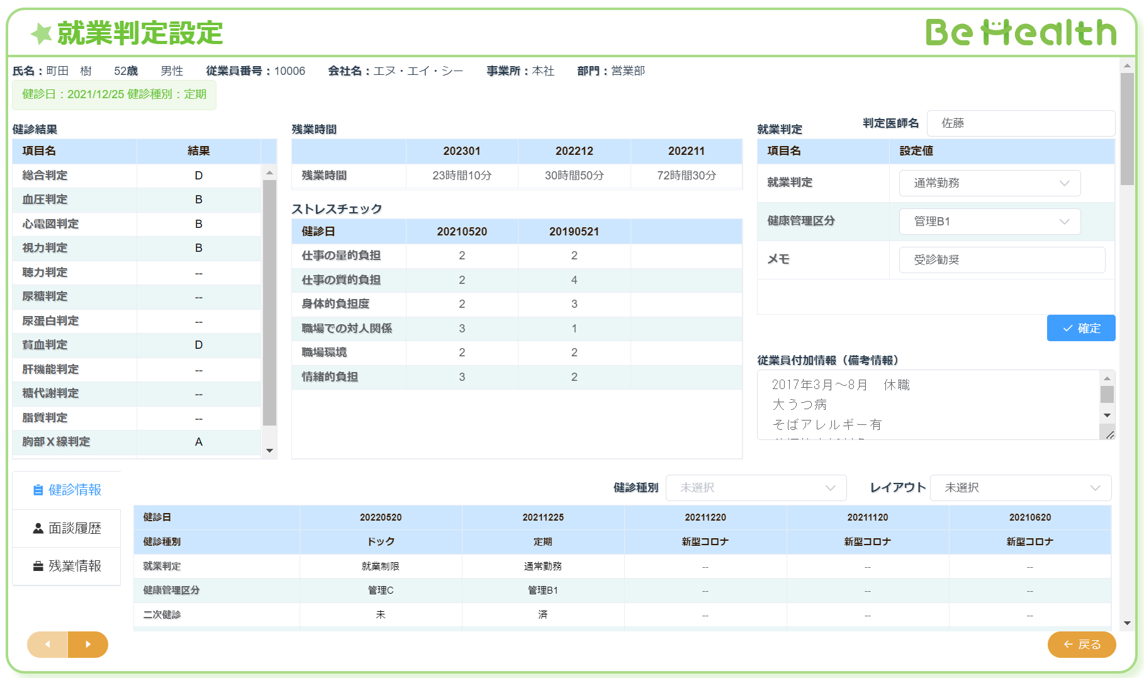Viewport: 1144px width, 678px height.
Task: Click the 健診日 2021/12/25 定期 badge
Action: tap(114, 94)
